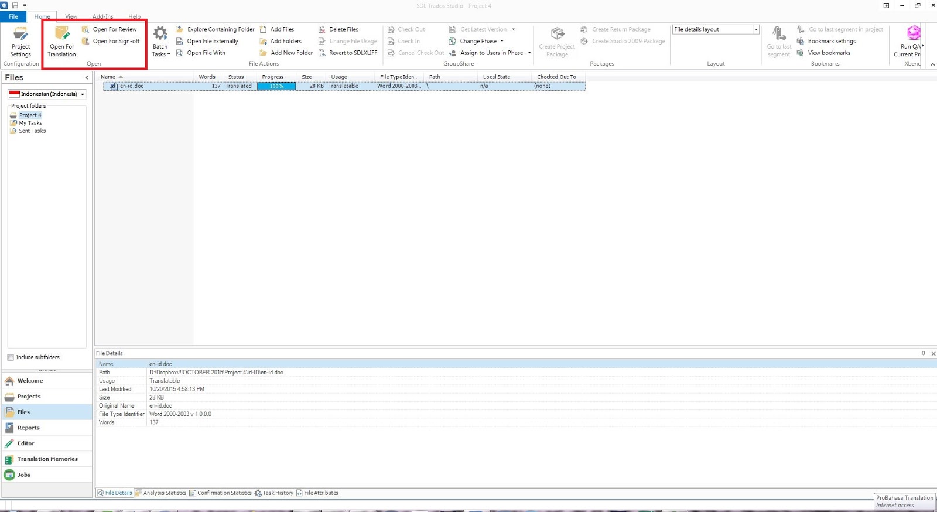Go to the Jobs view
The height and width of the screenshot is (512, 937).
point(47,475)
